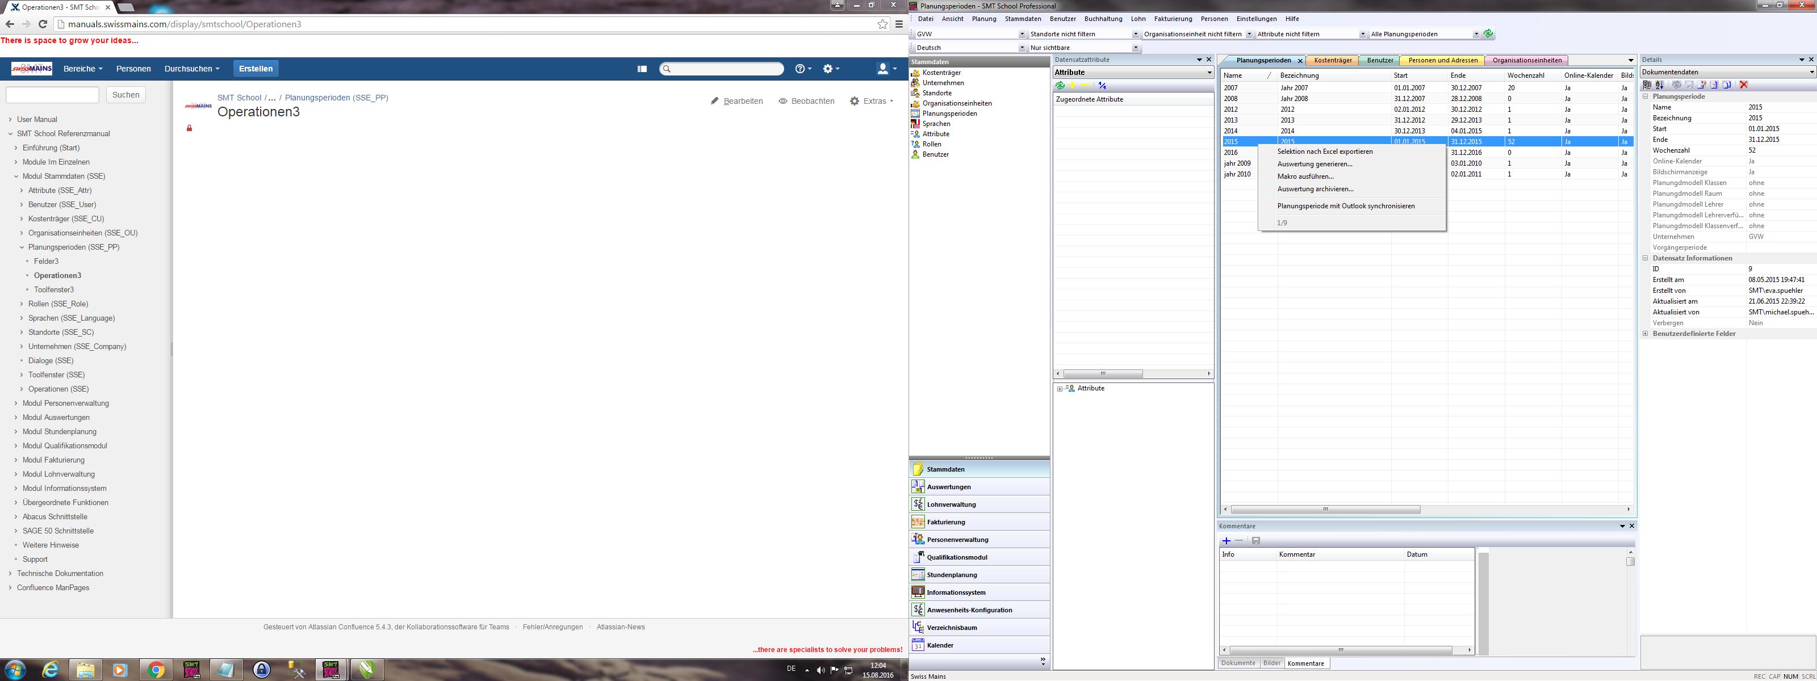Screen dimensions: 1817x681
Task: Click the Stundenplanung module icon
Action: click(918, 574)
